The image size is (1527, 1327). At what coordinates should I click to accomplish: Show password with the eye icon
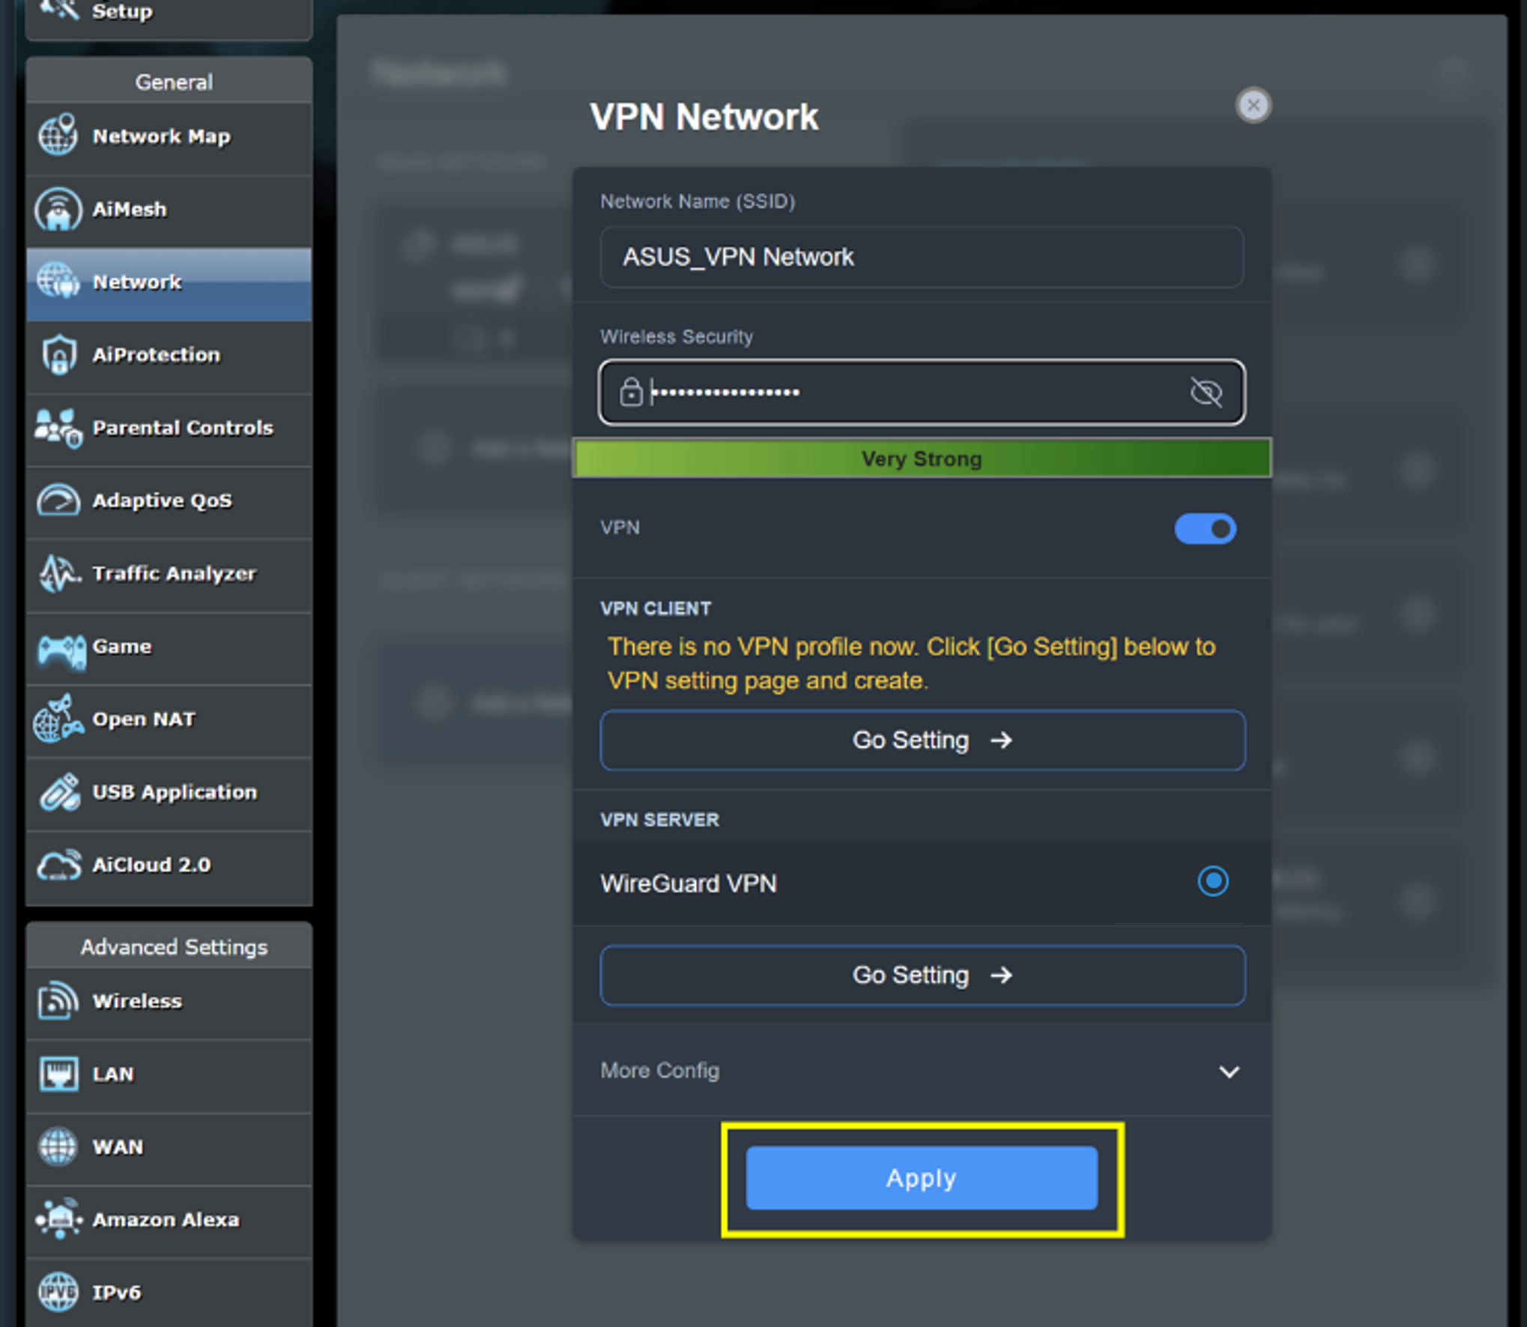click(1206, 392)
